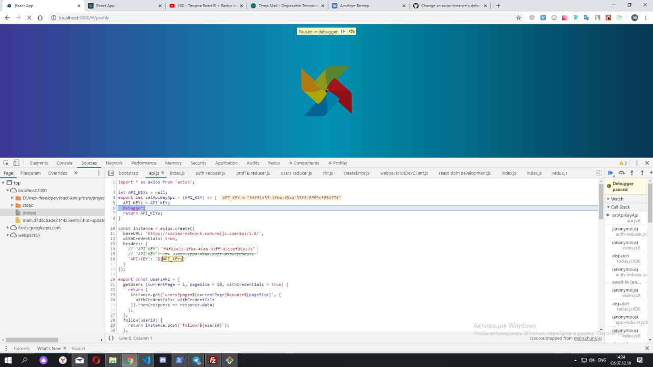The image size is (653, 367).
Task: Close the DevTools panel
Action: pyautogui.click(x=647, y=163)
